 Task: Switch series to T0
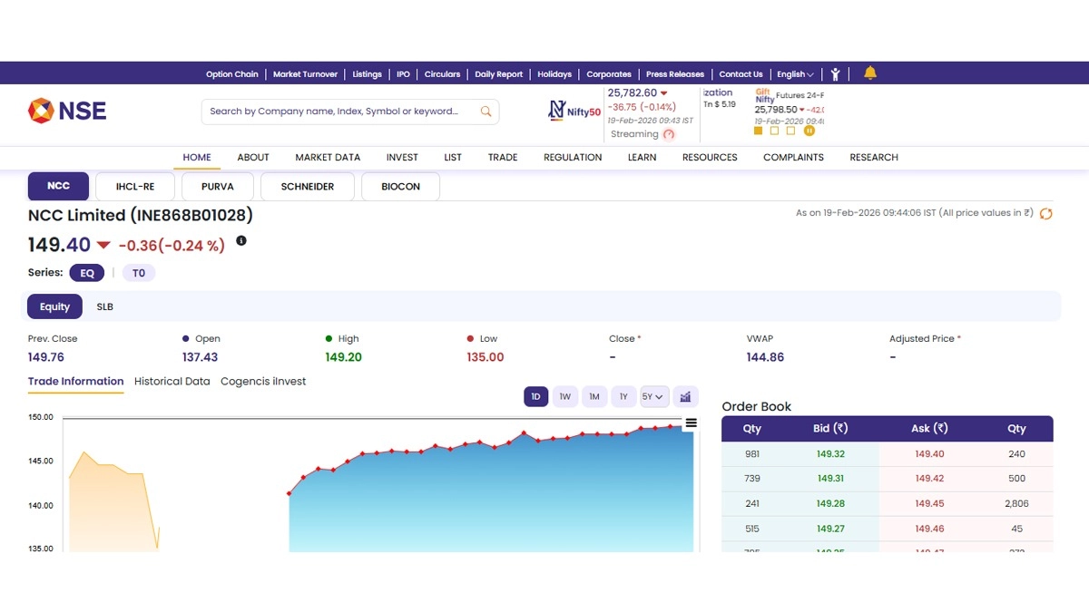point(139,273)
